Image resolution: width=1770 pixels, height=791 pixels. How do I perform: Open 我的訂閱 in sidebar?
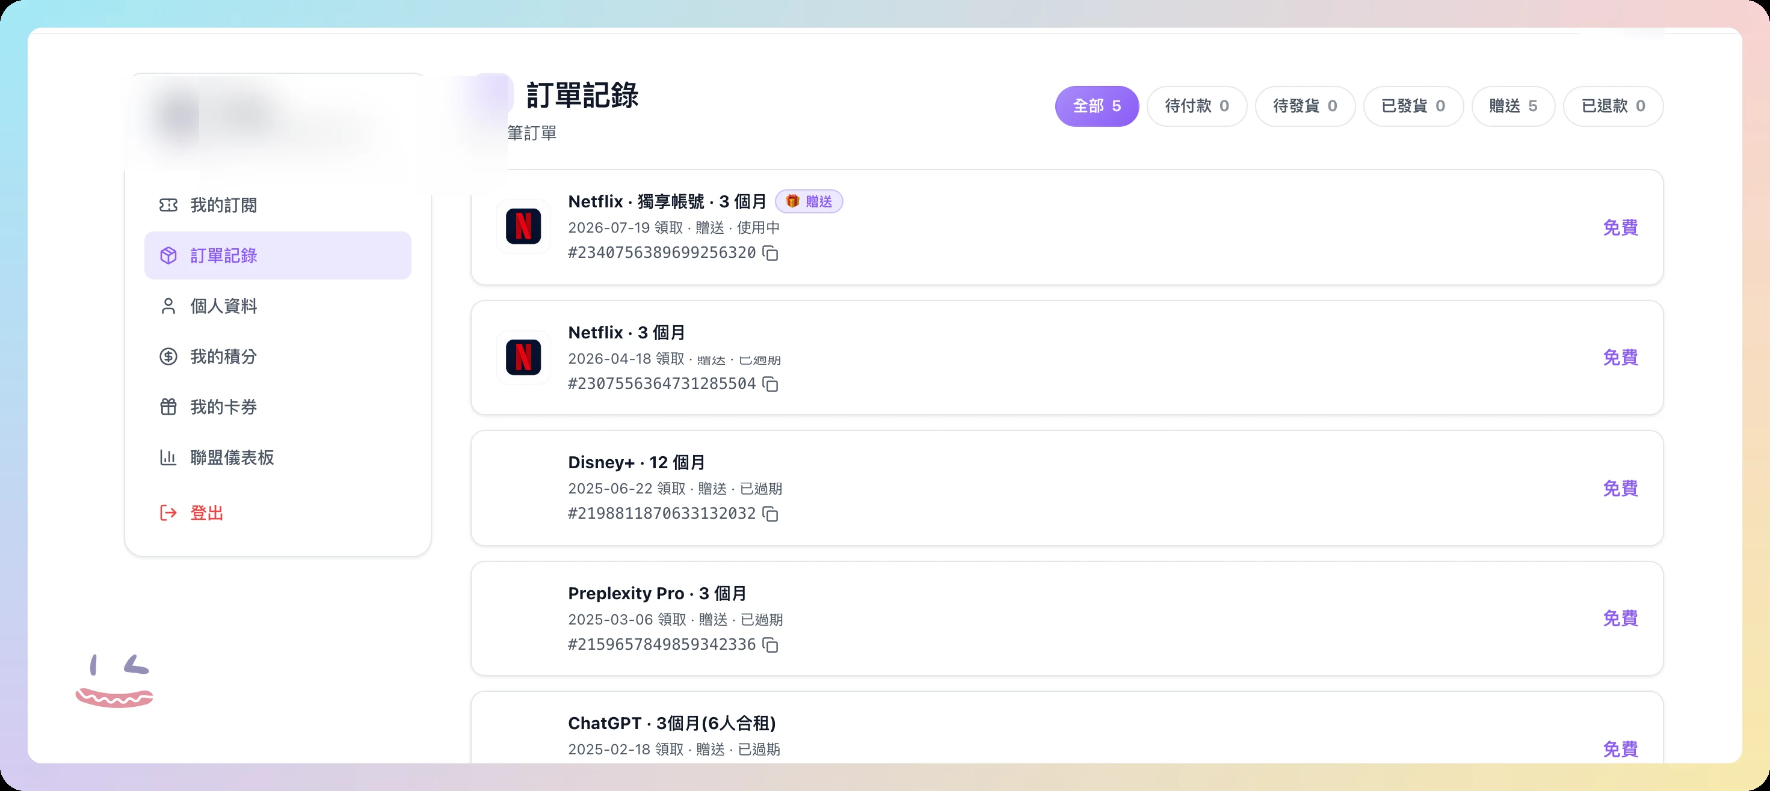(x=277, y=206)
